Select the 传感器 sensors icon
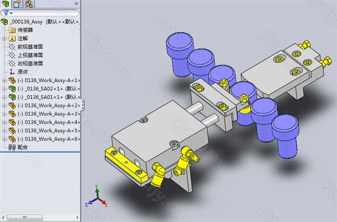The height and width of the screenshot is (222, 337). coord(12,30)
